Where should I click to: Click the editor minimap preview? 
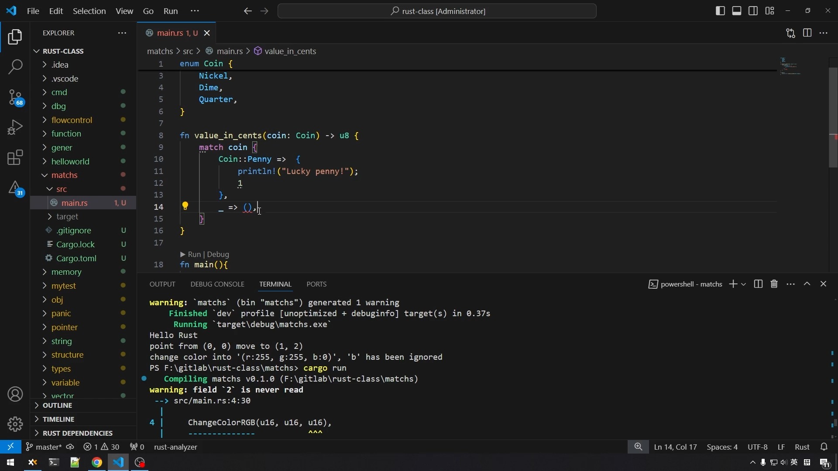coord(791,66)
